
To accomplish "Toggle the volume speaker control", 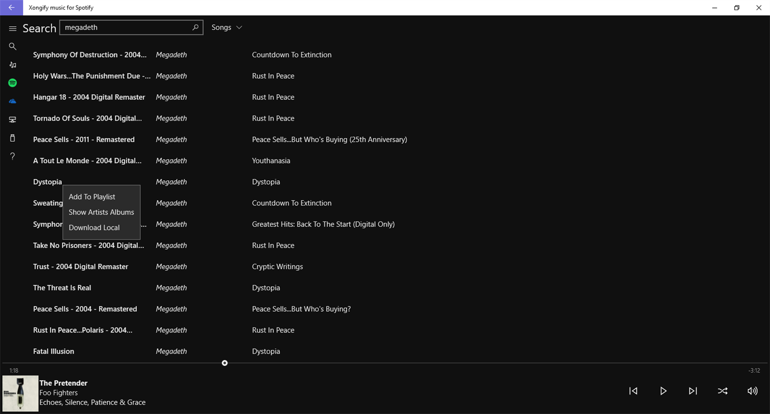I will click(752, 391).
